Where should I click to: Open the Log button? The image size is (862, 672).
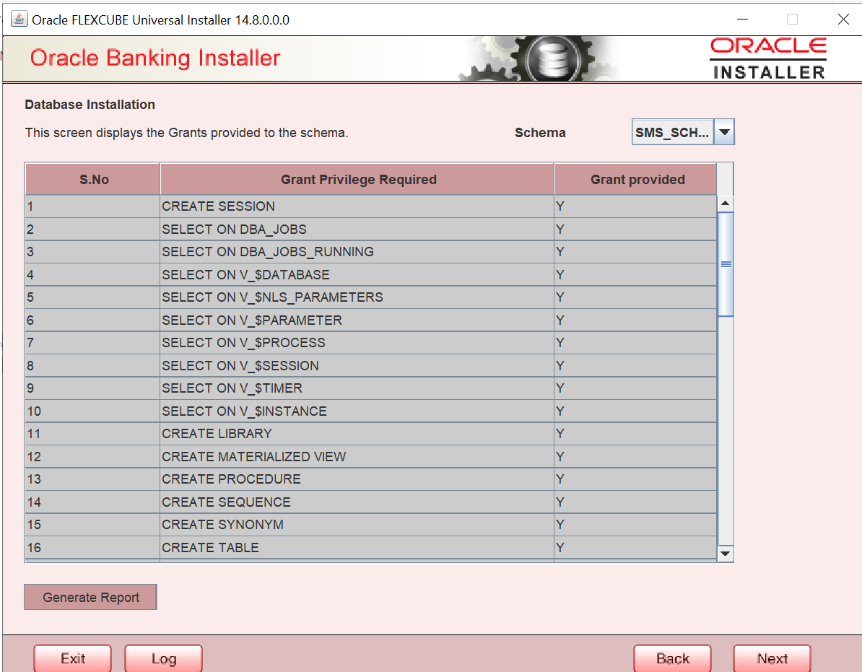coord(163,658)
